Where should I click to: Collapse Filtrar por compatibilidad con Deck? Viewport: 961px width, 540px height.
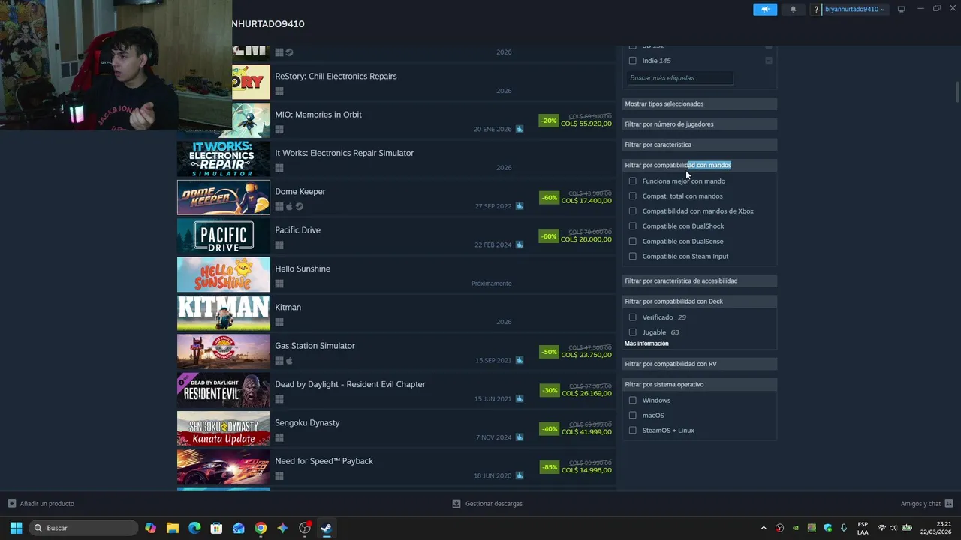700,301
